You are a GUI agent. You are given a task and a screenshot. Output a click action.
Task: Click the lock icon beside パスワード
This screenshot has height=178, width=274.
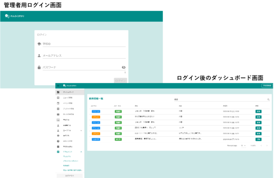pyautogui.click(x=39, y=67)
